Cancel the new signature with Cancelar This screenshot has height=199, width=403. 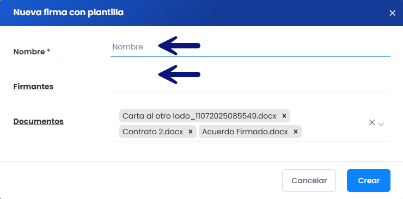pos(309,181)
